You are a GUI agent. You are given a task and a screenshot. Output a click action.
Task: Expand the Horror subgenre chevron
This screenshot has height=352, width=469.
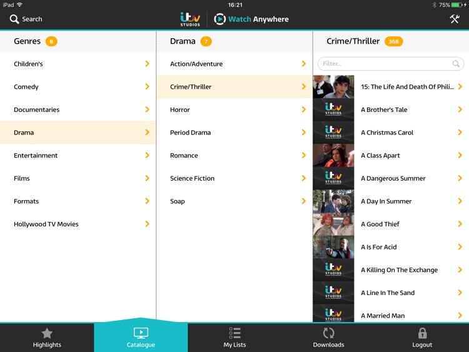pyautogui.click(x=303, y=109)
